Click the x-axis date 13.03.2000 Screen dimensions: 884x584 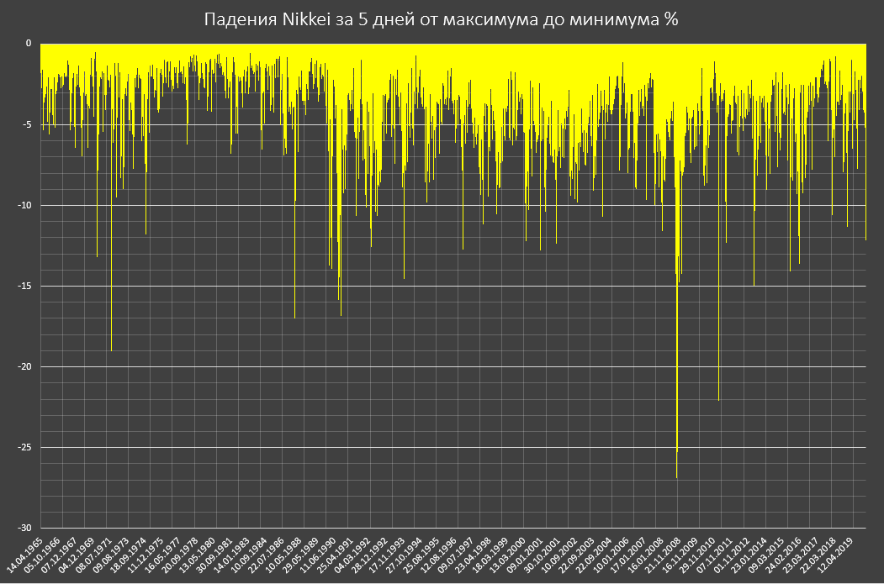pos(506,555)
